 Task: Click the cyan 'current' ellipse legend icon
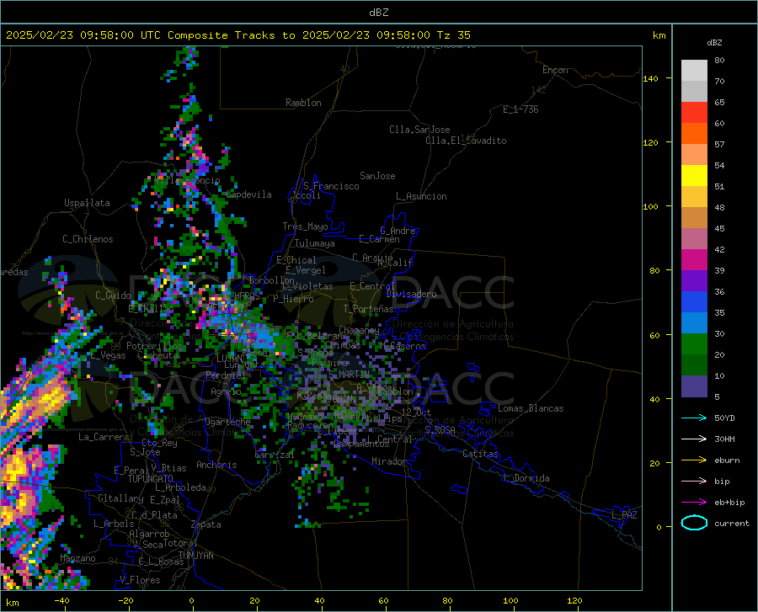[694, 523]
